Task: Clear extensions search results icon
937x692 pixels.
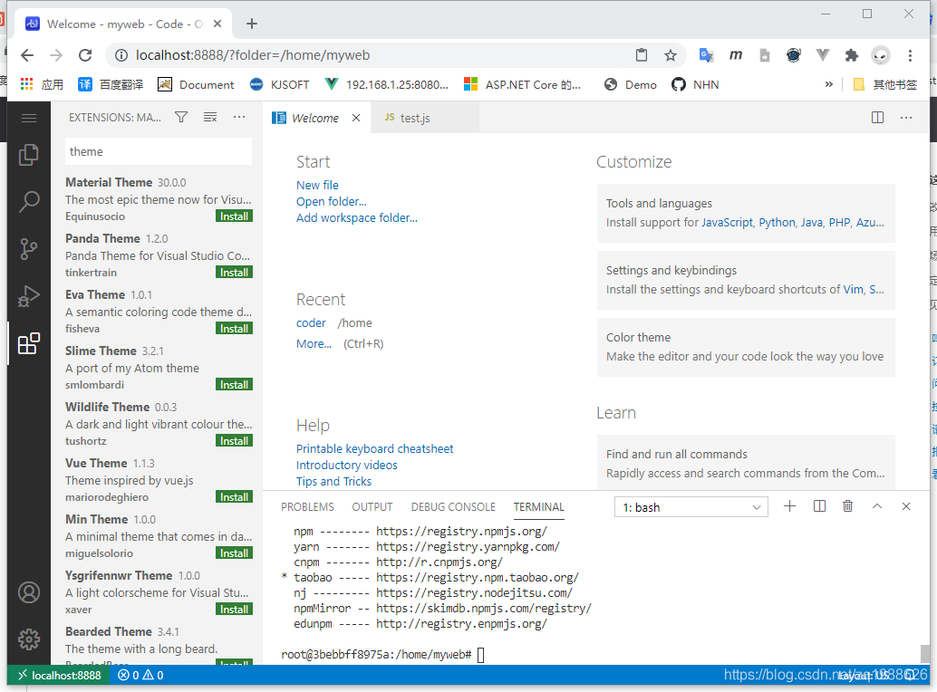Action: (x=210, y=117)
